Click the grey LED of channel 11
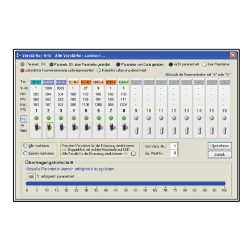Screen dimensions: 251x250 [x=161, y=118]
